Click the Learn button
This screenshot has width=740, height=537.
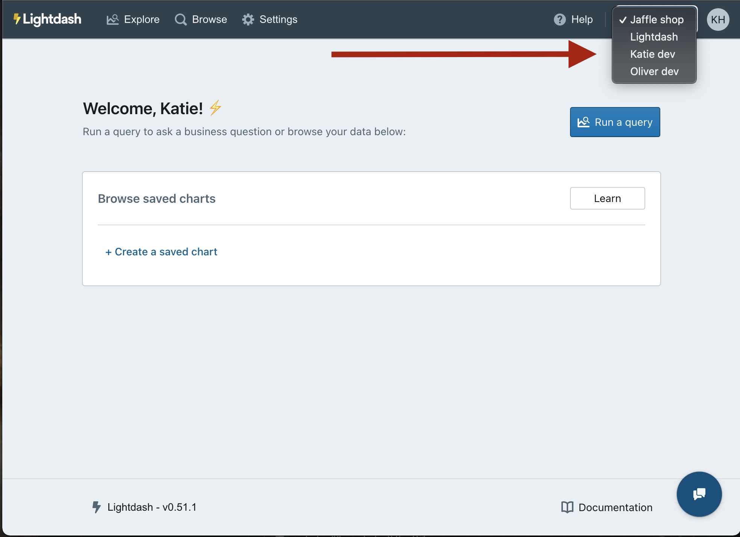607,198
